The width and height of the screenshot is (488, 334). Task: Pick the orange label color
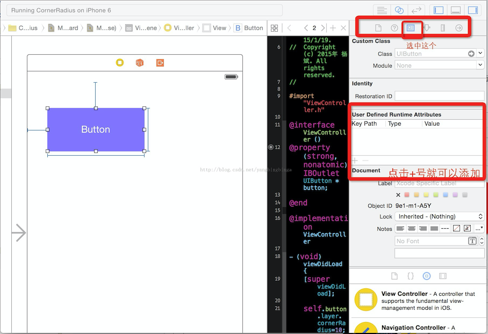pyautogui.click(x=417, y=195)
